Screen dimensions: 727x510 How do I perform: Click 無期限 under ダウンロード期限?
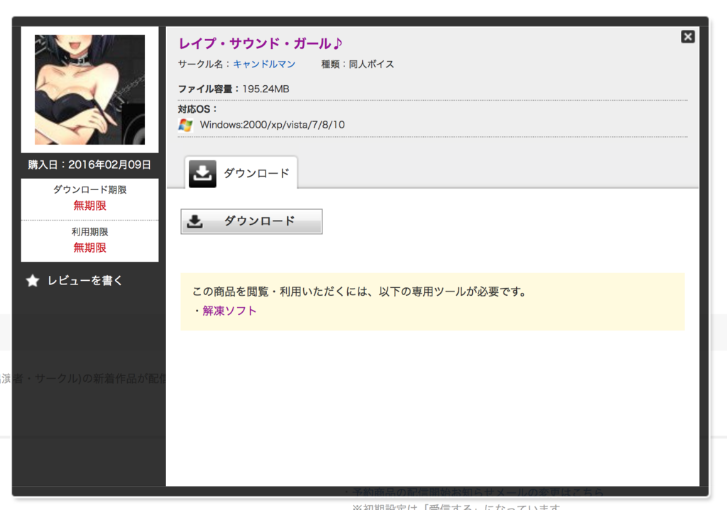click(x=89, y=206)
